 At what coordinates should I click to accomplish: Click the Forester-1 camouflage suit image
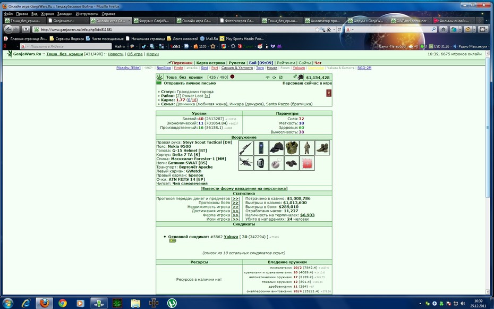[307, 148]
